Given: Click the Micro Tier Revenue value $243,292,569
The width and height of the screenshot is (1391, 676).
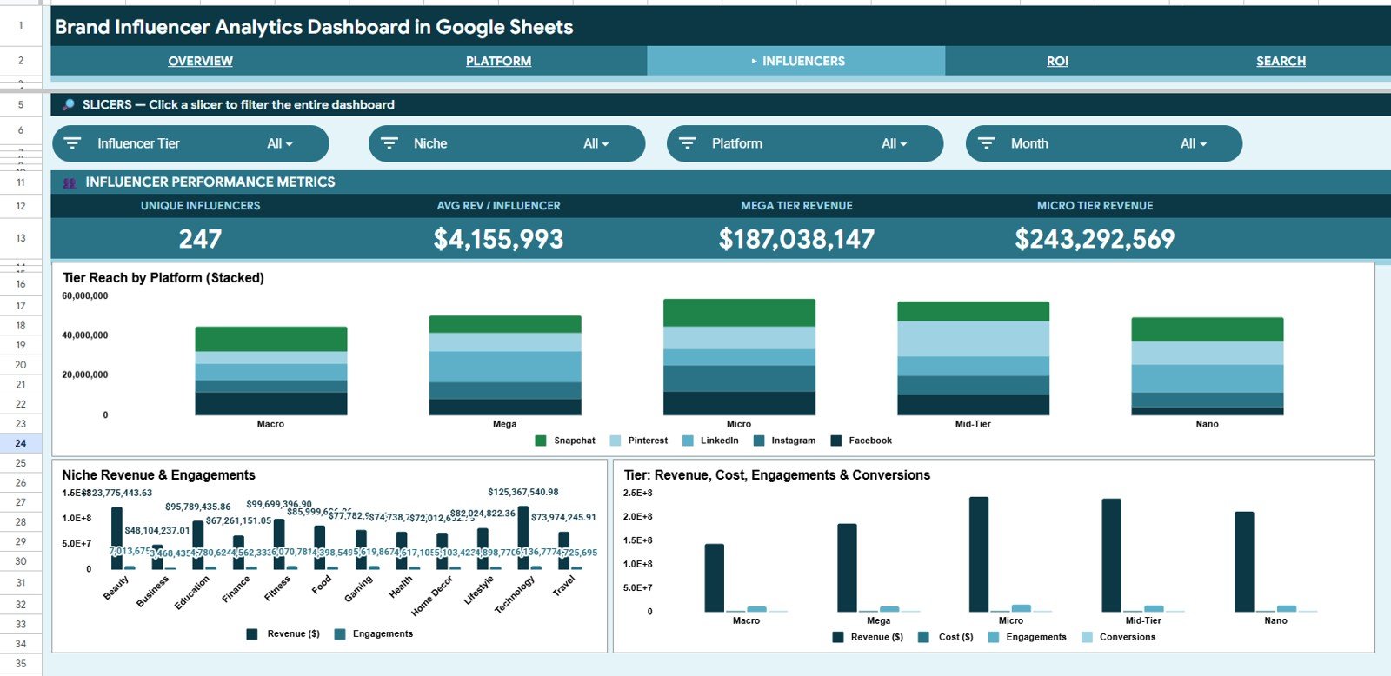Looking at the screenshot, I should (1095, 239).
